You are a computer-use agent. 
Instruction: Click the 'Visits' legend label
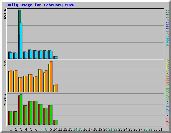167,66
